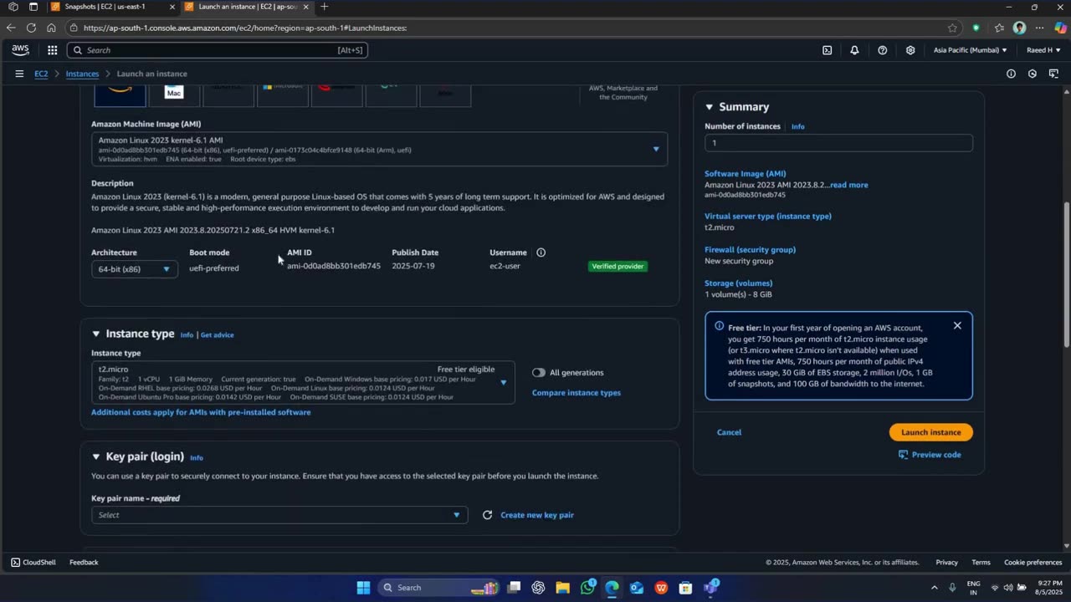Image resolution: width=1071 pixels, height=602 pixels.
Task: Open the AWS home logo
Action: tap(20, 50)
